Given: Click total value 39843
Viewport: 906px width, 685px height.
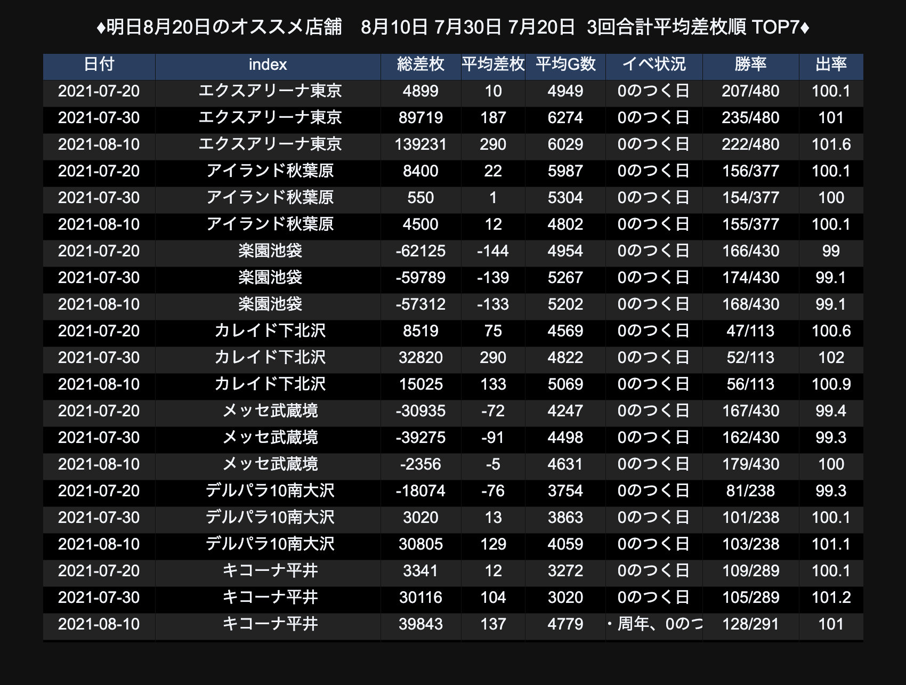Looking at the screenshot, I should (420, 624).
